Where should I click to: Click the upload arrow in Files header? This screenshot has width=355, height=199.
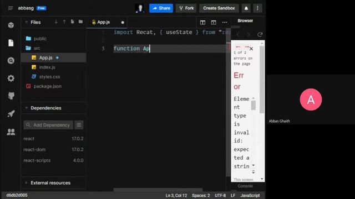click(64, 22)
